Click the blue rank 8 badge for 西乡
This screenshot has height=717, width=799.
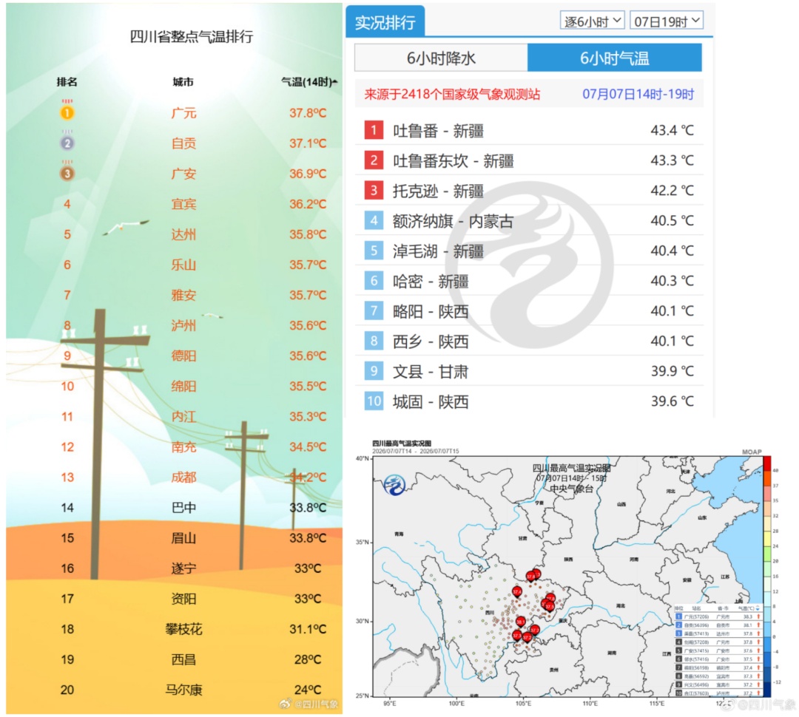pyautogui.click(x=374, y=340)
